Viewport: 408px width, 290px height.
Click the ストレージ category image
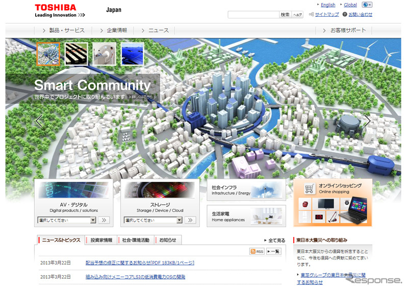coord(160,190)
